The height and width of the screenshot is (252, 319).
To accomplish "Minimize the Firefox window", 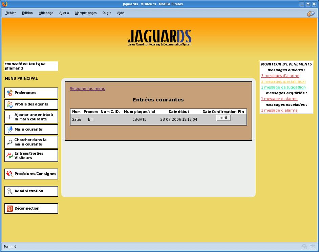I will (302, 4).
